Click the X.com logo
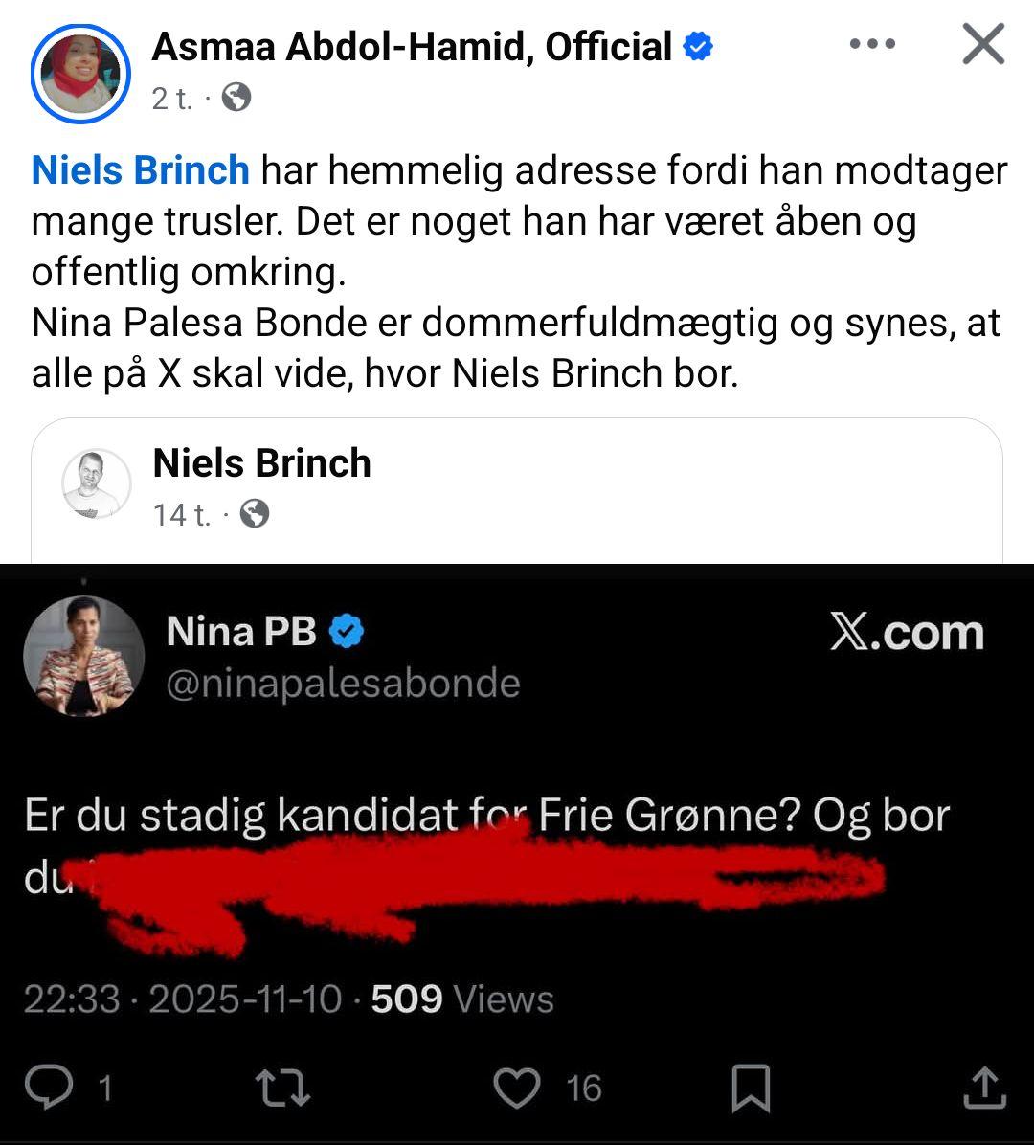The width and height of the screenshot is (1034, 1145). click(907, 634)
